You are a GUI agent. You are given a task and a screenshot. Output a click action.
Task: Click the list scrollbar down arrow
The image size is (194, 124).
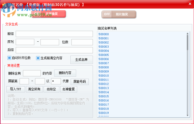pyautogui.click(x=188, y=115)
